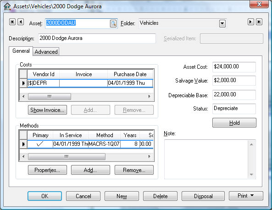Open the Disposal dialog
Screen dimensions: 272x210
pos(203,196)
